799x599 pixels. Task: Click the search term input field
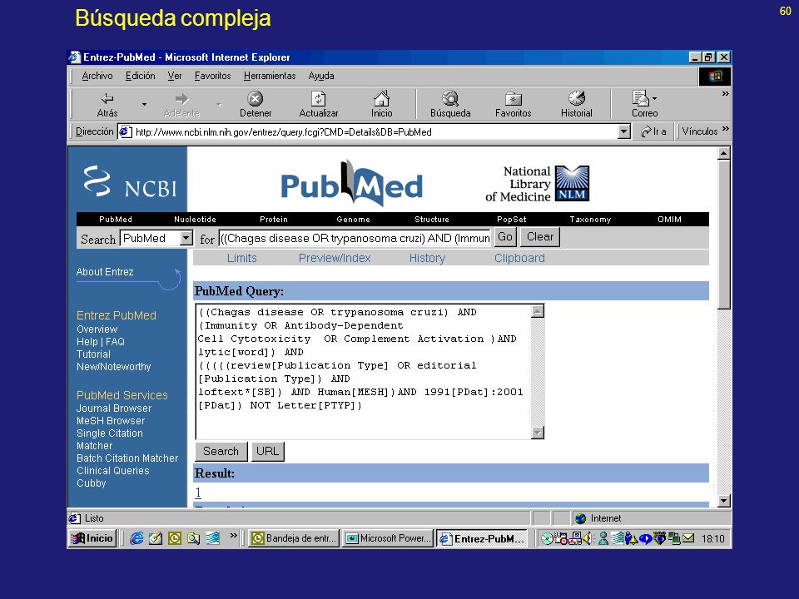(x=355, y=238)
